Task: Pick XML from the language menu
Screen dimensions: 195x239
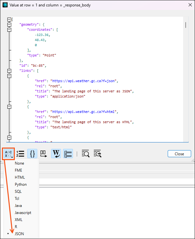Action: (19, 219)
